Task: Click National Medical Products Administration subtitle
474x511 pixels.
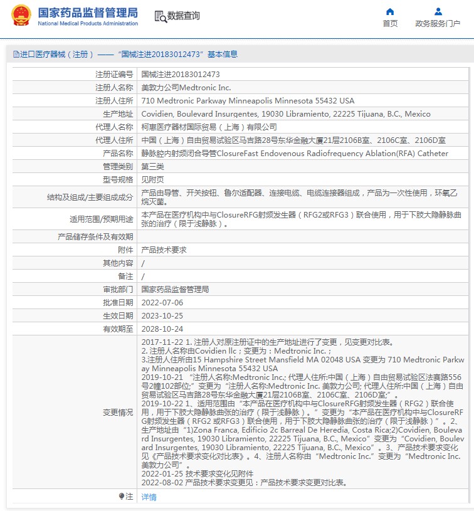Action: pos(88,23)
